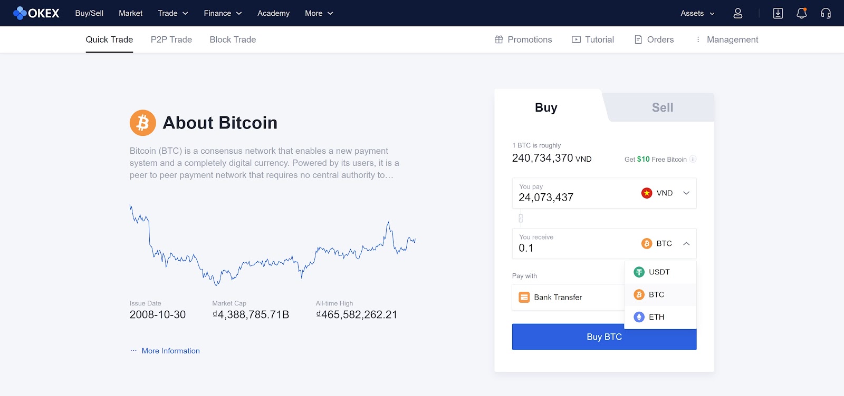Open the notifications bell icon
This screenshot has height=396, width=844.
pyautogui.click(x=801, y=13)
